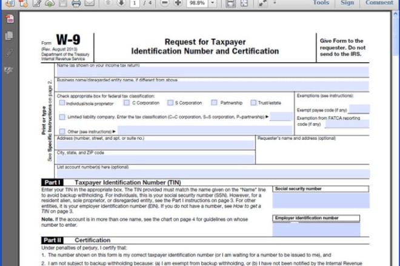Image resolution: width=400 pixels, height=266 pixels.
Task: Click the zoom value field 98.8%
Action: click(197, 3)
